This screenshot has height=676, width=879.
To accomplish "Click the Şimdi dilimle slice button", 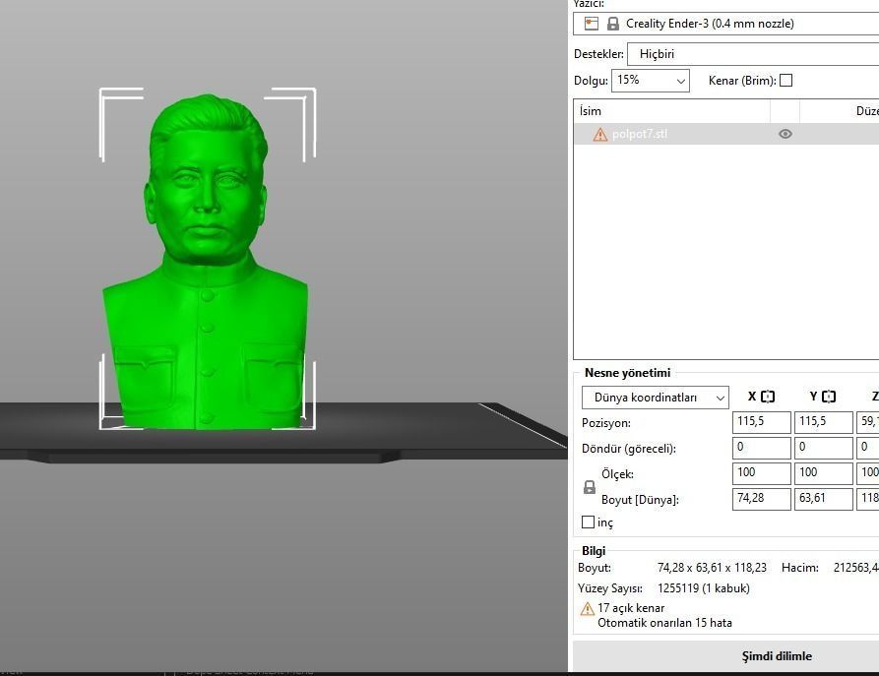I will 777,655.
